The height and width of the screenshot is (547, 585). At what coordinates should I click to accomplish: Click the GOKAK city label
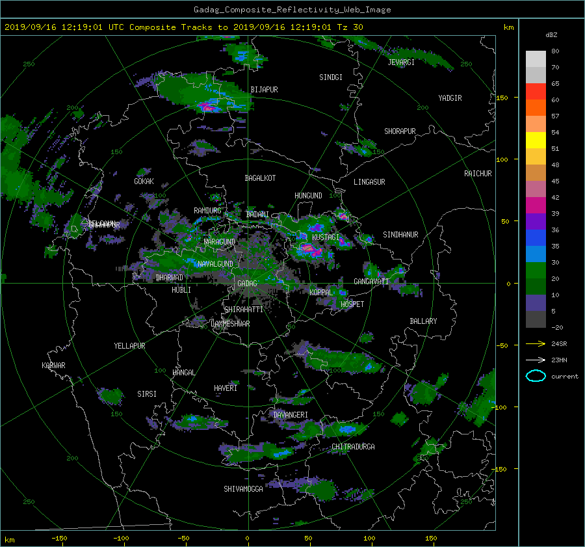[x=144, y=181]
